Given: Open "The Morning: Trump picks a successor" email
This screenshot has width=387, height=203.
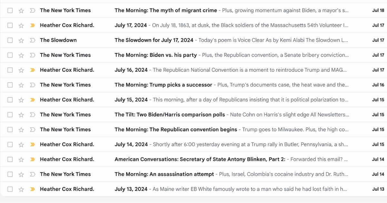Looking at the screenshot, I should pyautogui.click(x=163, y=85).
